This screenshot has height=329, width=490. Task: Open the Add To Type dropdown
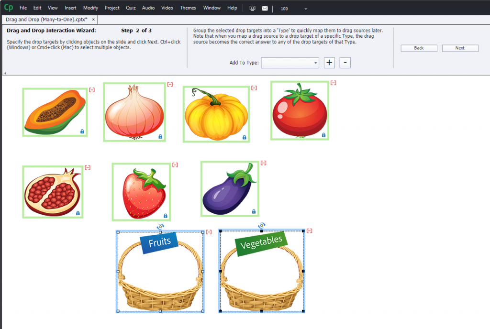tap(315, 63)
